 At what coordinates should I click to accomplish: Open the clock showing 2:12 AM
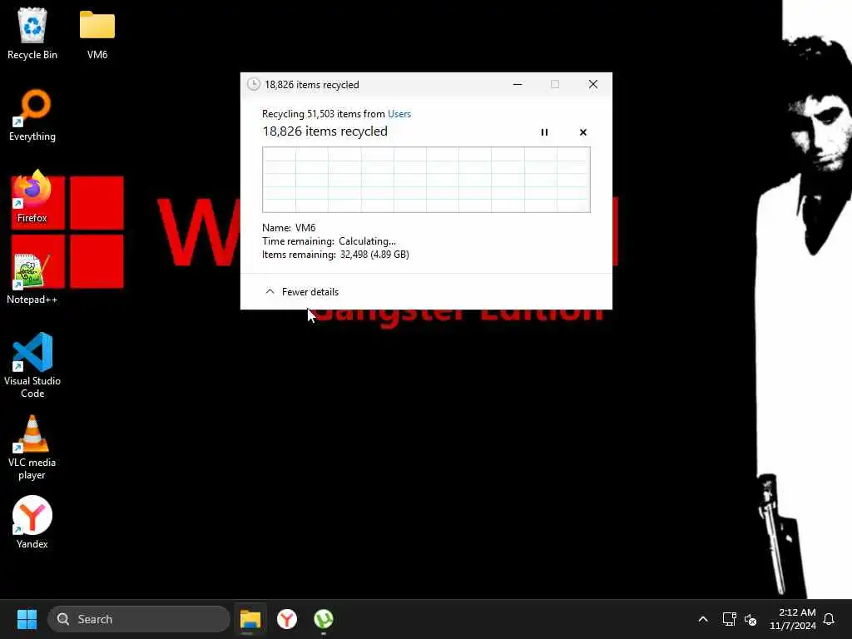point(793,619)
